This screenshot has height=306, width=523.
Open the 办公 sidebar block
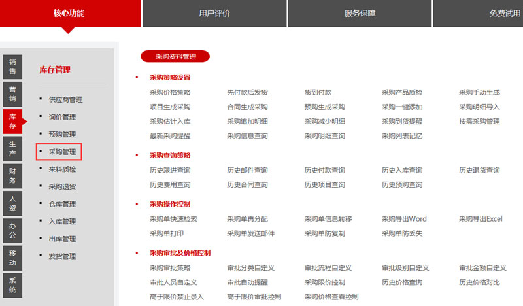pos(12,230)
